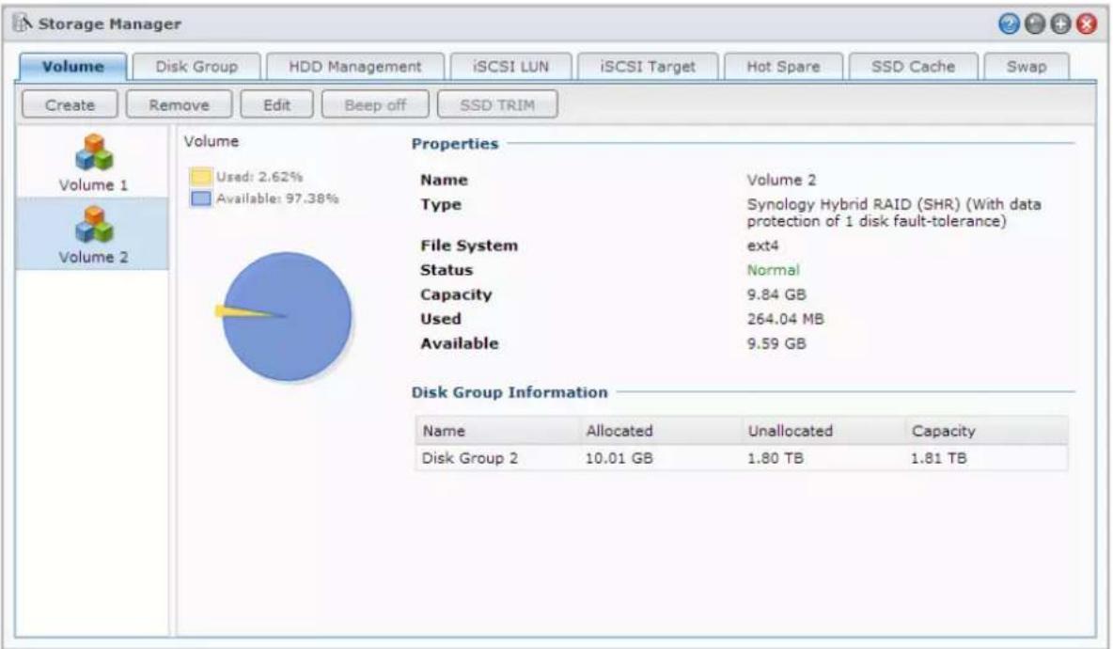Select the Volume 1 cubes icon
1113x649 pixels.
[94, 152]
